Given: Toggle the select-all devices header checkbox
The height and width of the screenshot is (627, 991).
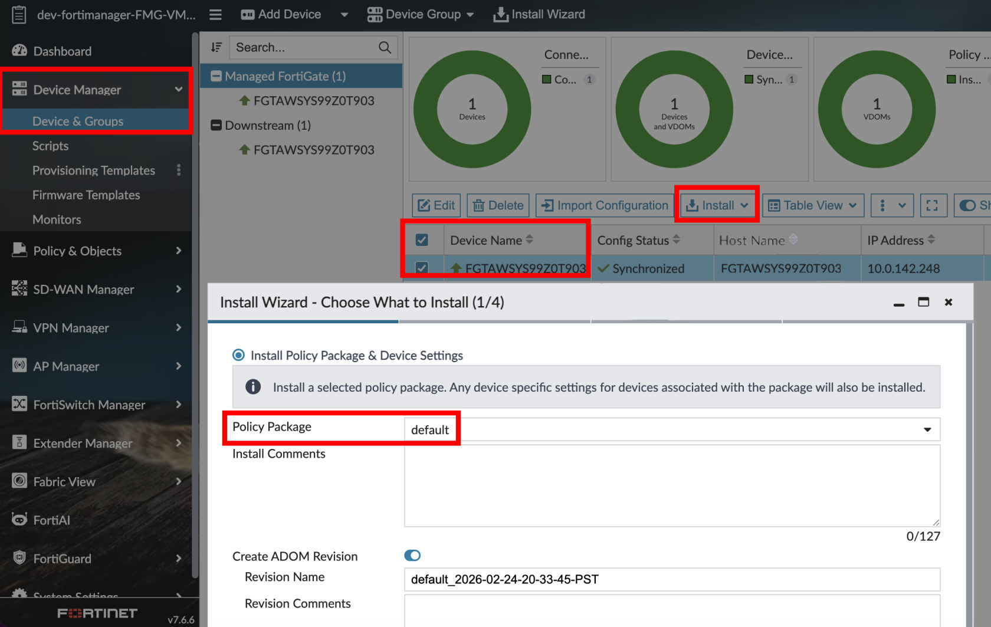Looking at the screenshot, I should [x=422, y=240].
